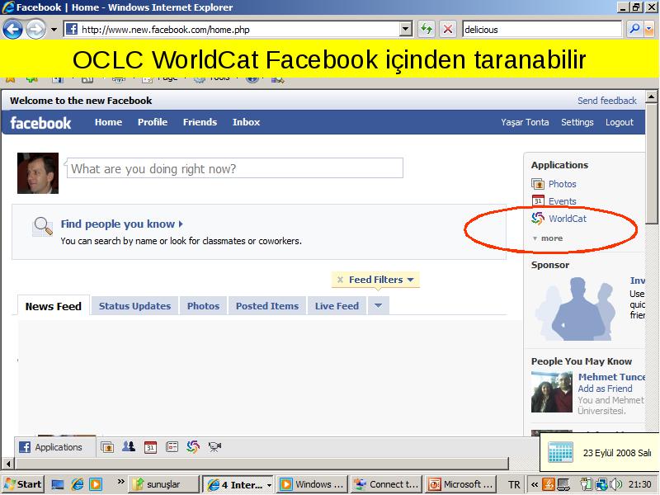Click the browser Forward arrow button
Image resolution: width=660 pixels, height=495 pixels.
[x=35, y=30]
